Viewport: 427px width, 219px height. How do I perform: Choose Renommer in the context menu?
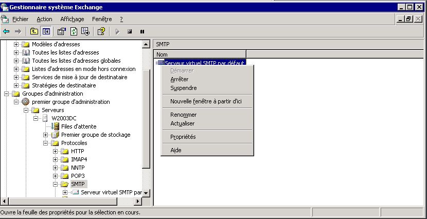(207, 115)
